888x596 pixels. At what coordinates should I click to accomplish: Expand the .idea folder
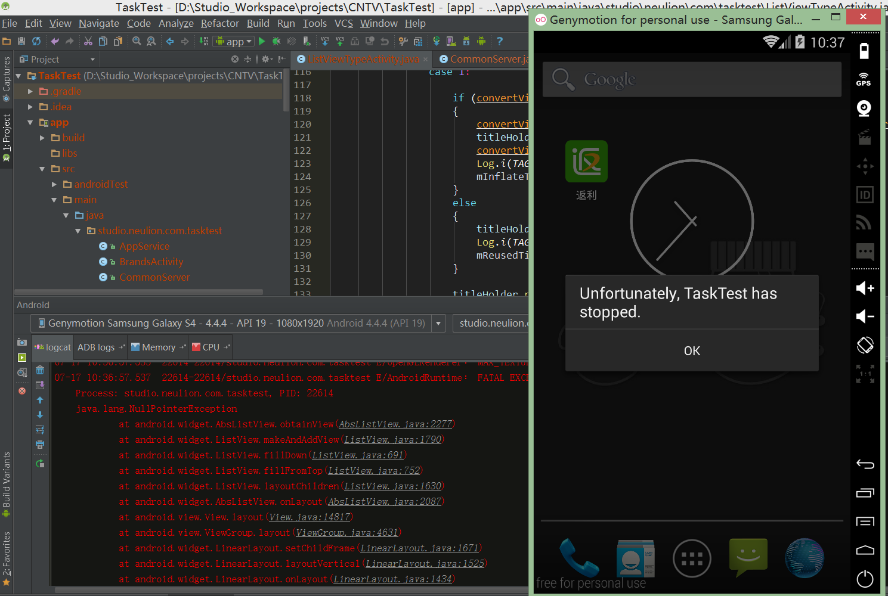(x=30, y=107)
